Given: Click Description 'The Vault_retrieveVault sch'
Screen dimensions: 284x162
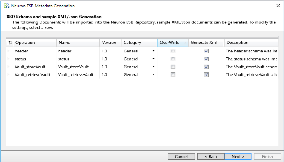Looking at the screenshot, I should pos(251,74).
